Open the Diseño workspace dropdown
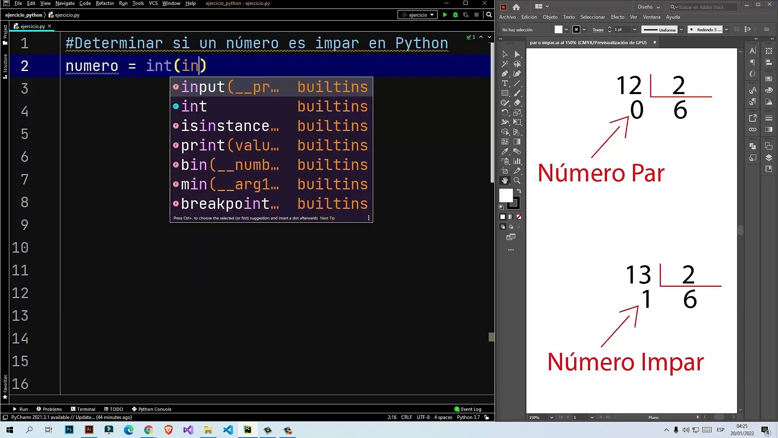778x438 pixels. coord(648,7)
